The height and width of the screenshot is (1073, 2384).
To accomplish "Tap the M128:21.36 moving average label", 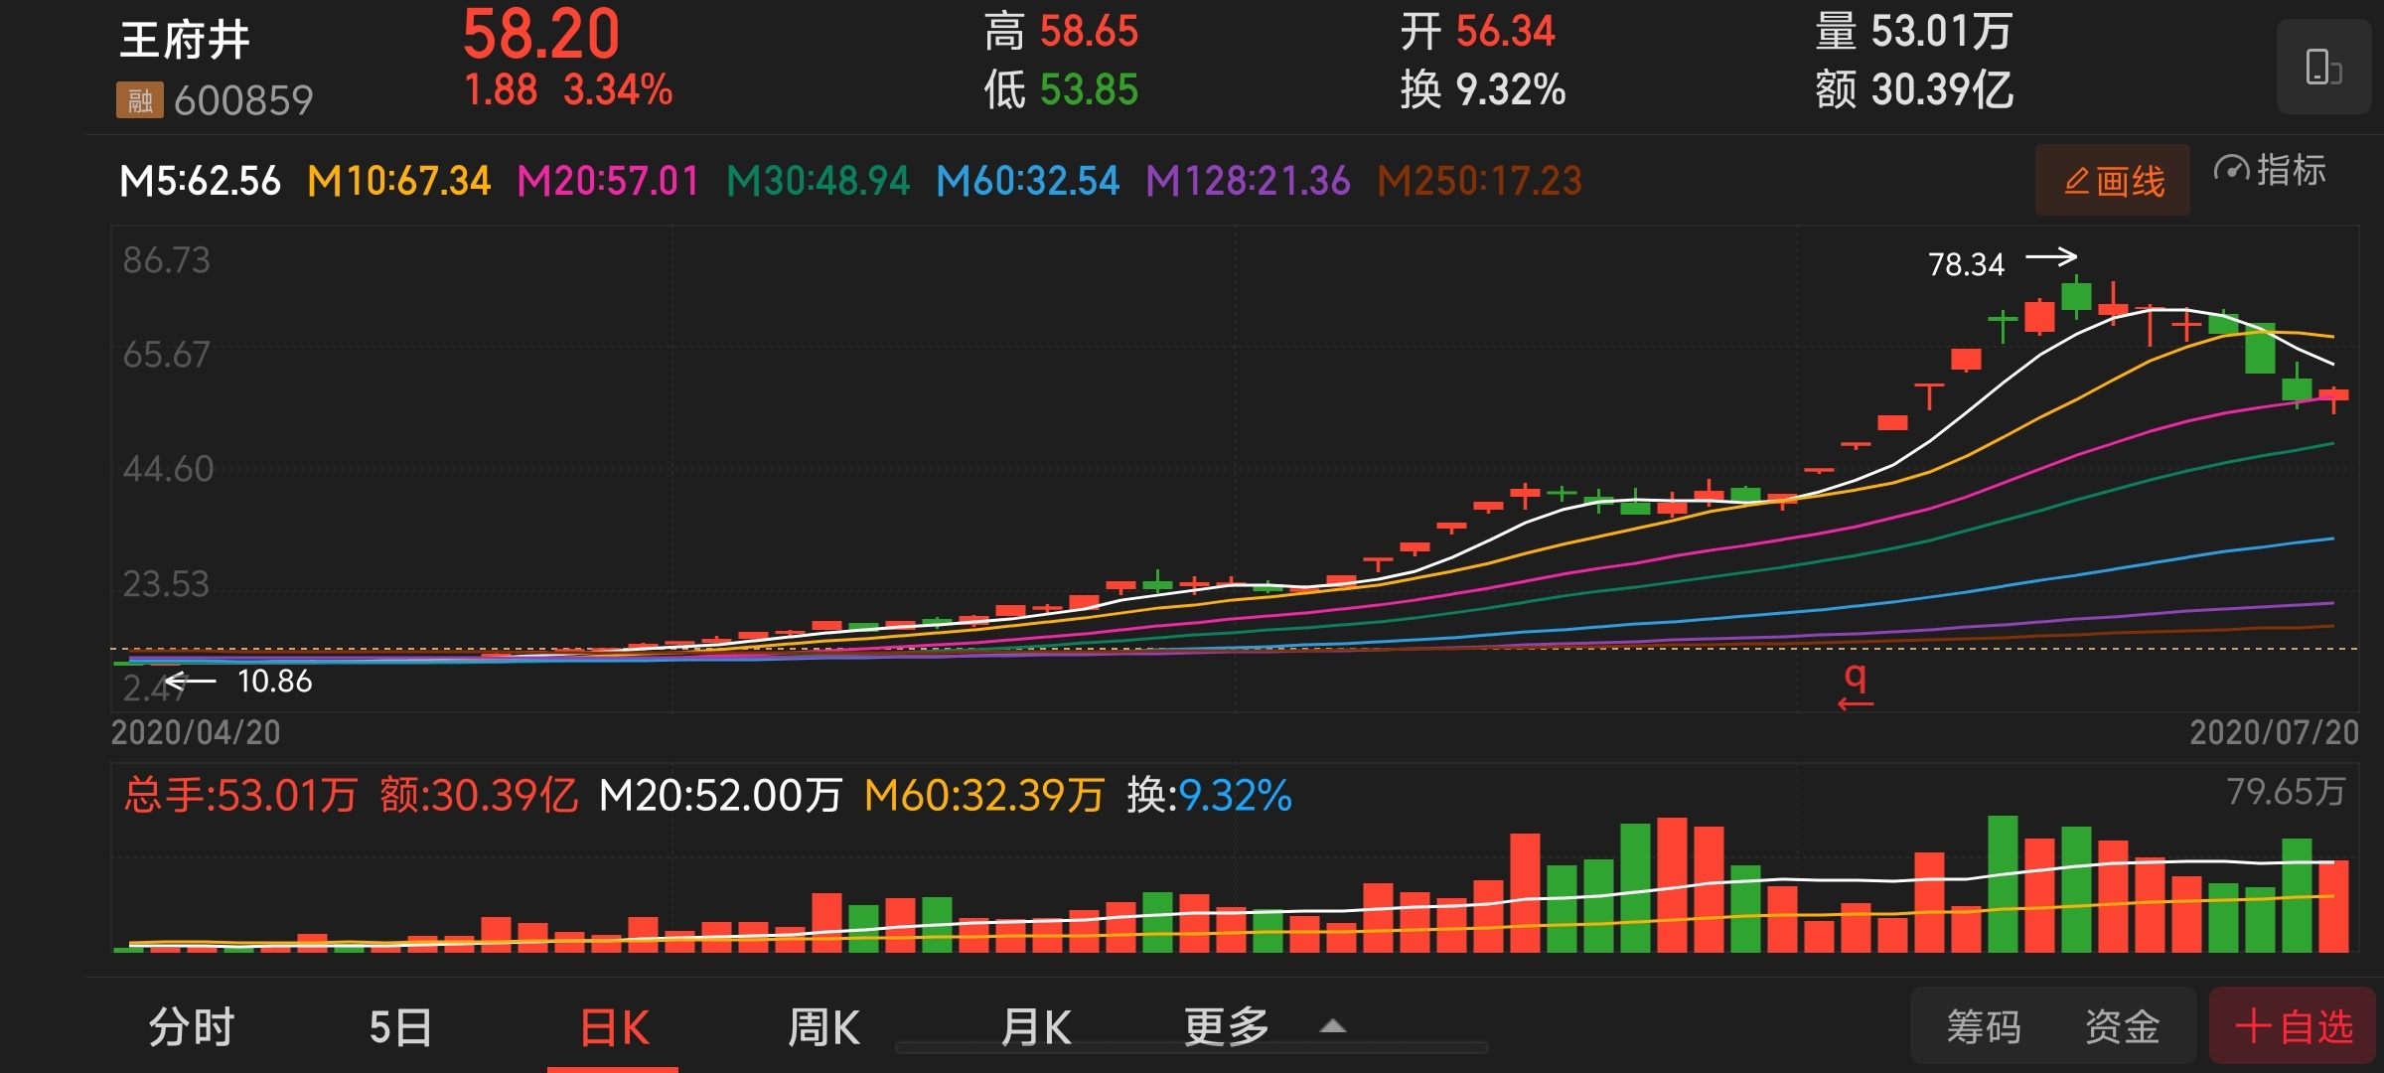I will [1248, 181].
